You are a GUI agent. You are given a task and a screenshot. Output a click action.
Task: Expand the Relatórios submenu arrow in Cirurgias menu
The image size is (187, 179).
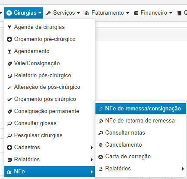[92, 160]
